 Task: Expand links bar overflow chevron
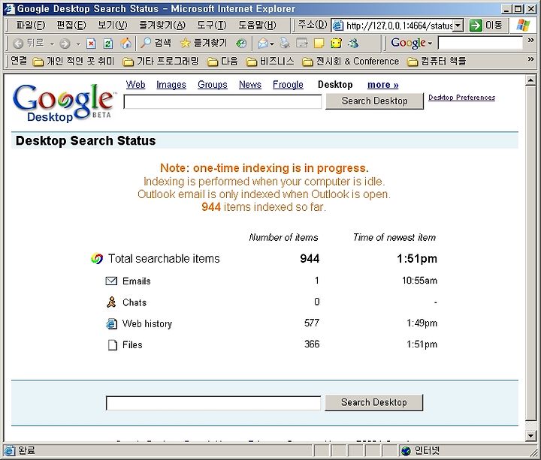[x=531, y=59]
